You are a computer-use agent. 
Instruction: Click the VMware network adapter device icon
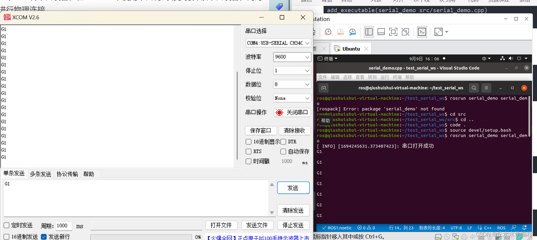pyautogui.click(x=456, y=237)
